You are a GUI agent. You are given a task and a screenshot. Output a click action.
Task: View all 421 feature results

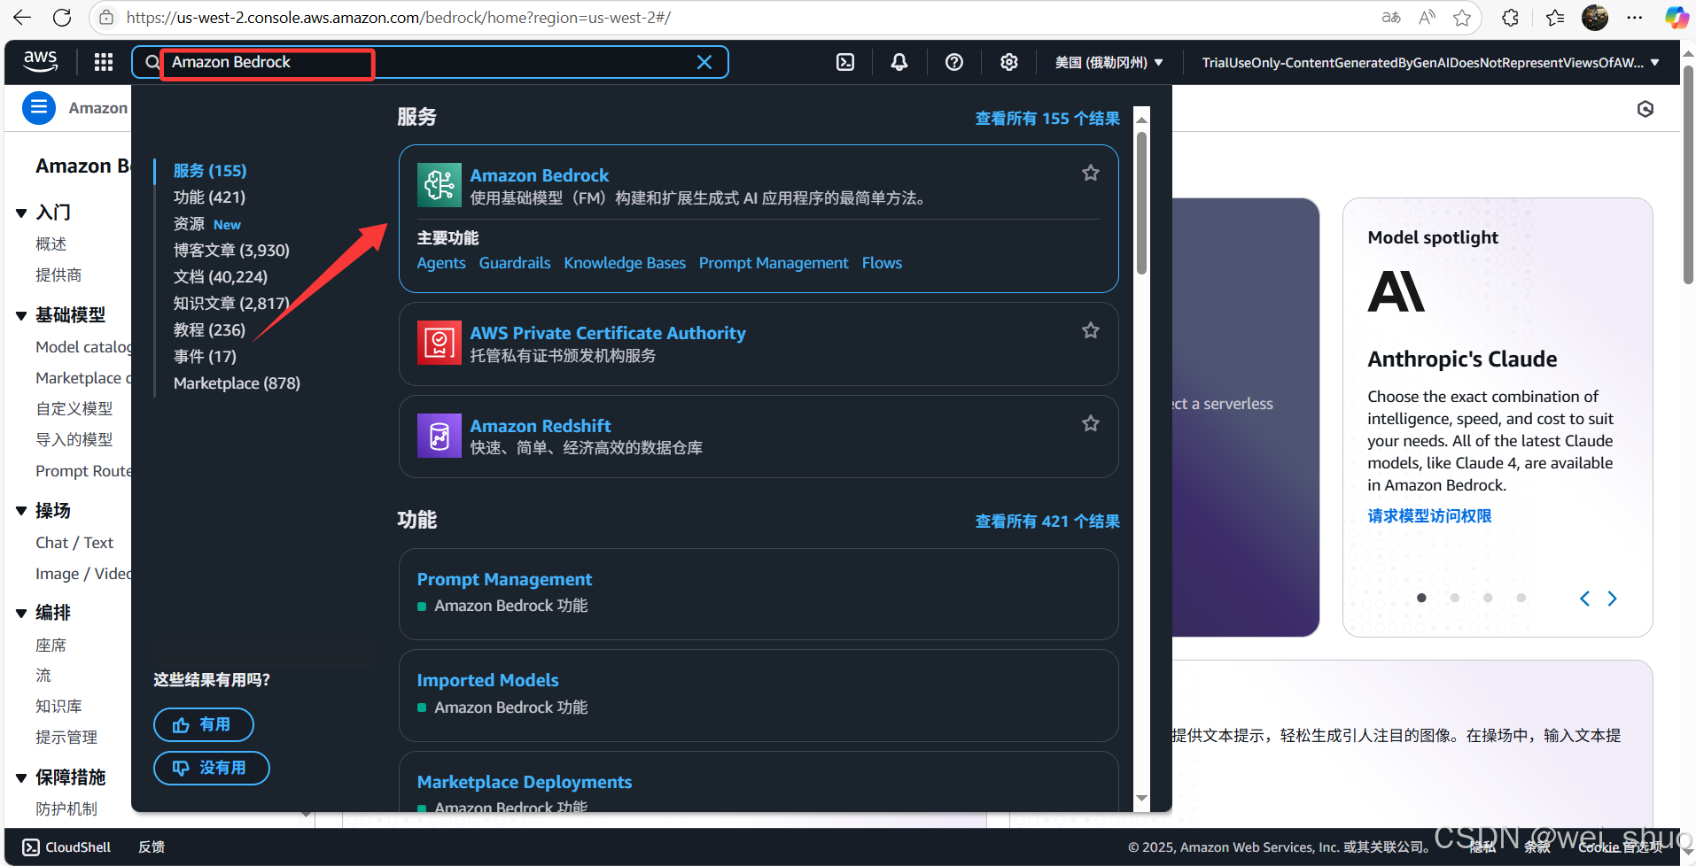tap(1047, 522)
